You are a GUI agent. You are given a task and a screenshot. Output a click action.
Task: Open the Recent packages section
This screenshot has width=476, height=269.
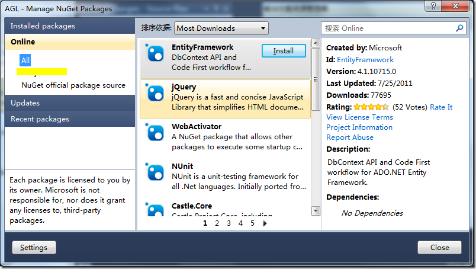click(70, 119)
